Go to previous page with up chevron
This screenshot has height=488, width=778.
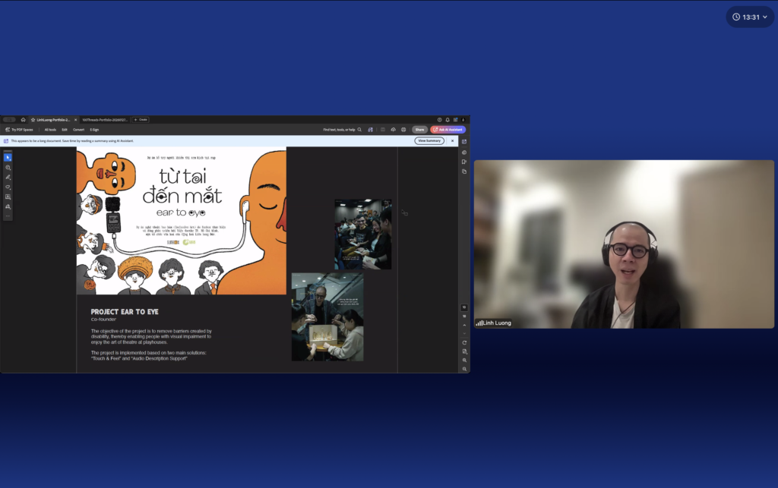pyautogui.click(x=464, y=325)
